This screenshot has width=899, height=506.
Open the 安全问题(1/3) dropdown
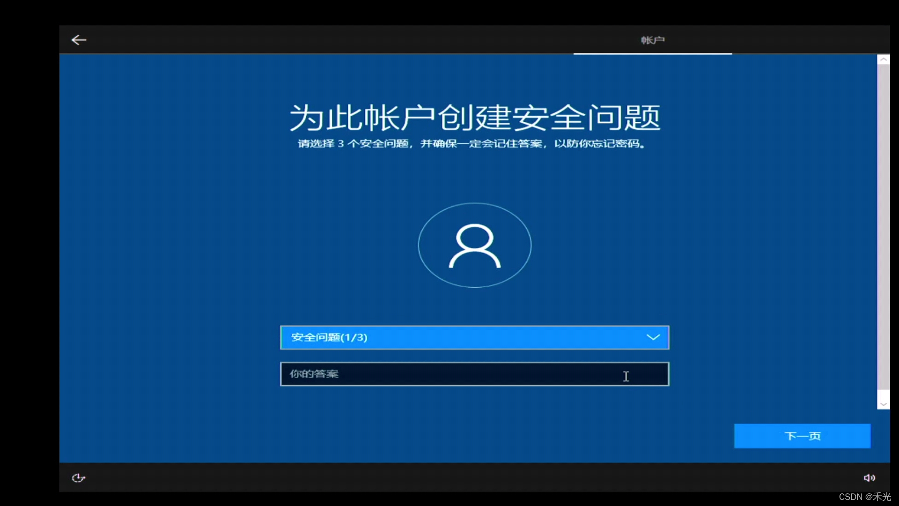point(475,337)
